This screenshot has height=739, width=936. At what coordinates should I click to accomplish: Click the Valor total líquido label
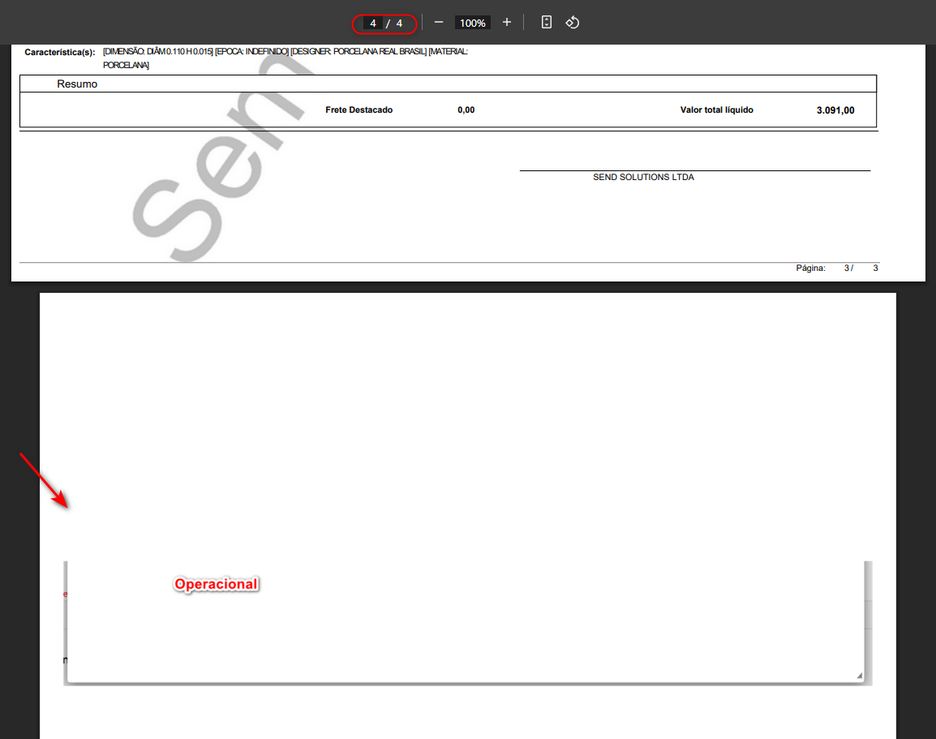(x=716, y=110)
